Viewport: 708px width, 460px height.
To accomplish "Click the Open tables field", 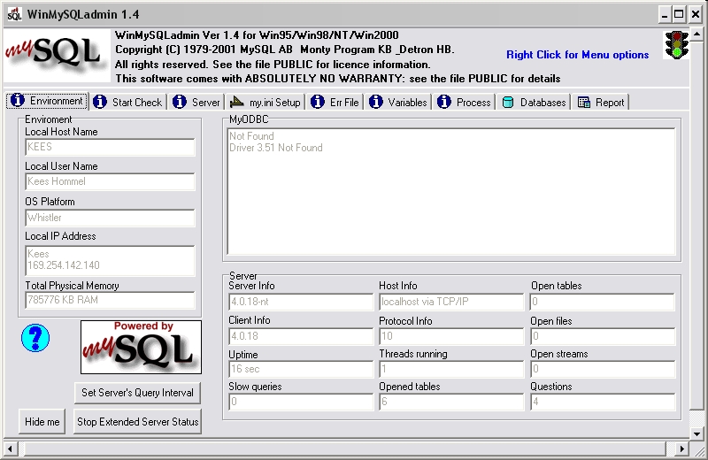I will [603, 302].
